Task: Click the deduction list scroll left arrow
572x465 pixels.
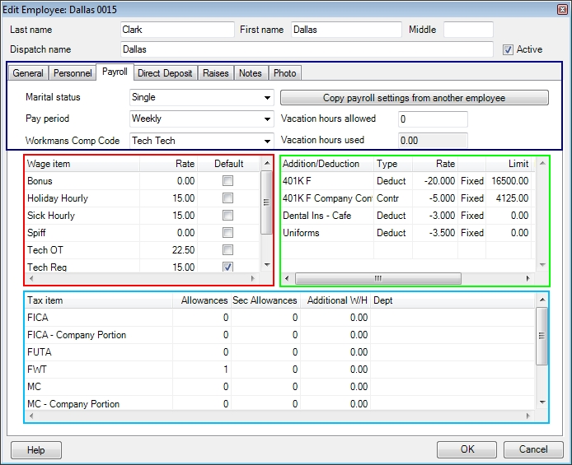Action: pyautogui.click(x=287, y=278)
